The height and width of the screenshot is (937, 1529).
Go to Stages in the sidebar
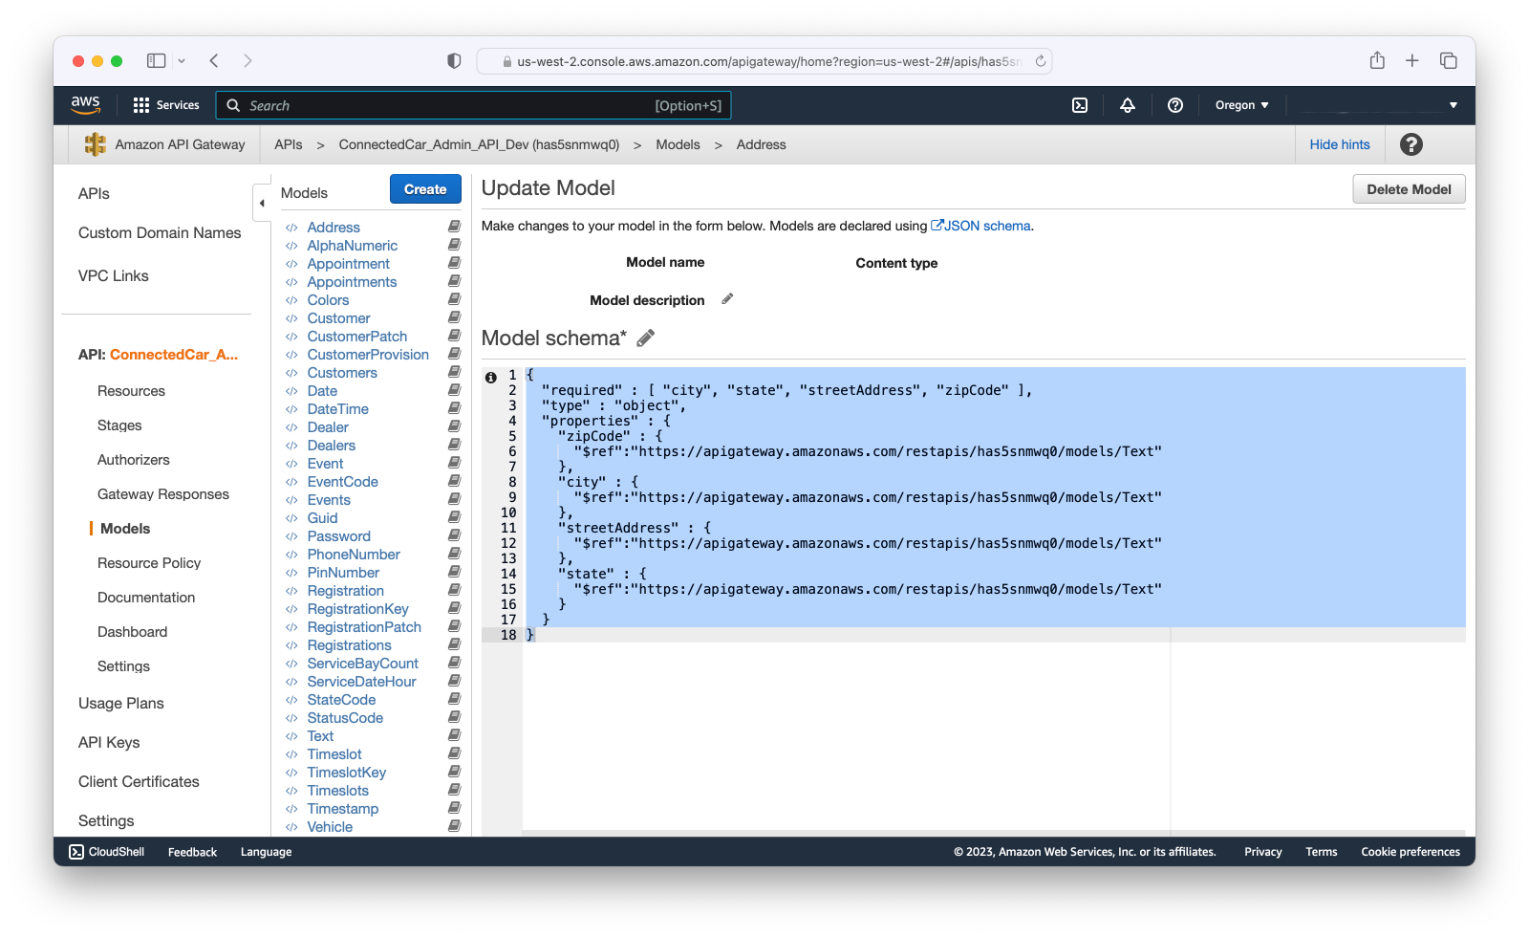119,425
